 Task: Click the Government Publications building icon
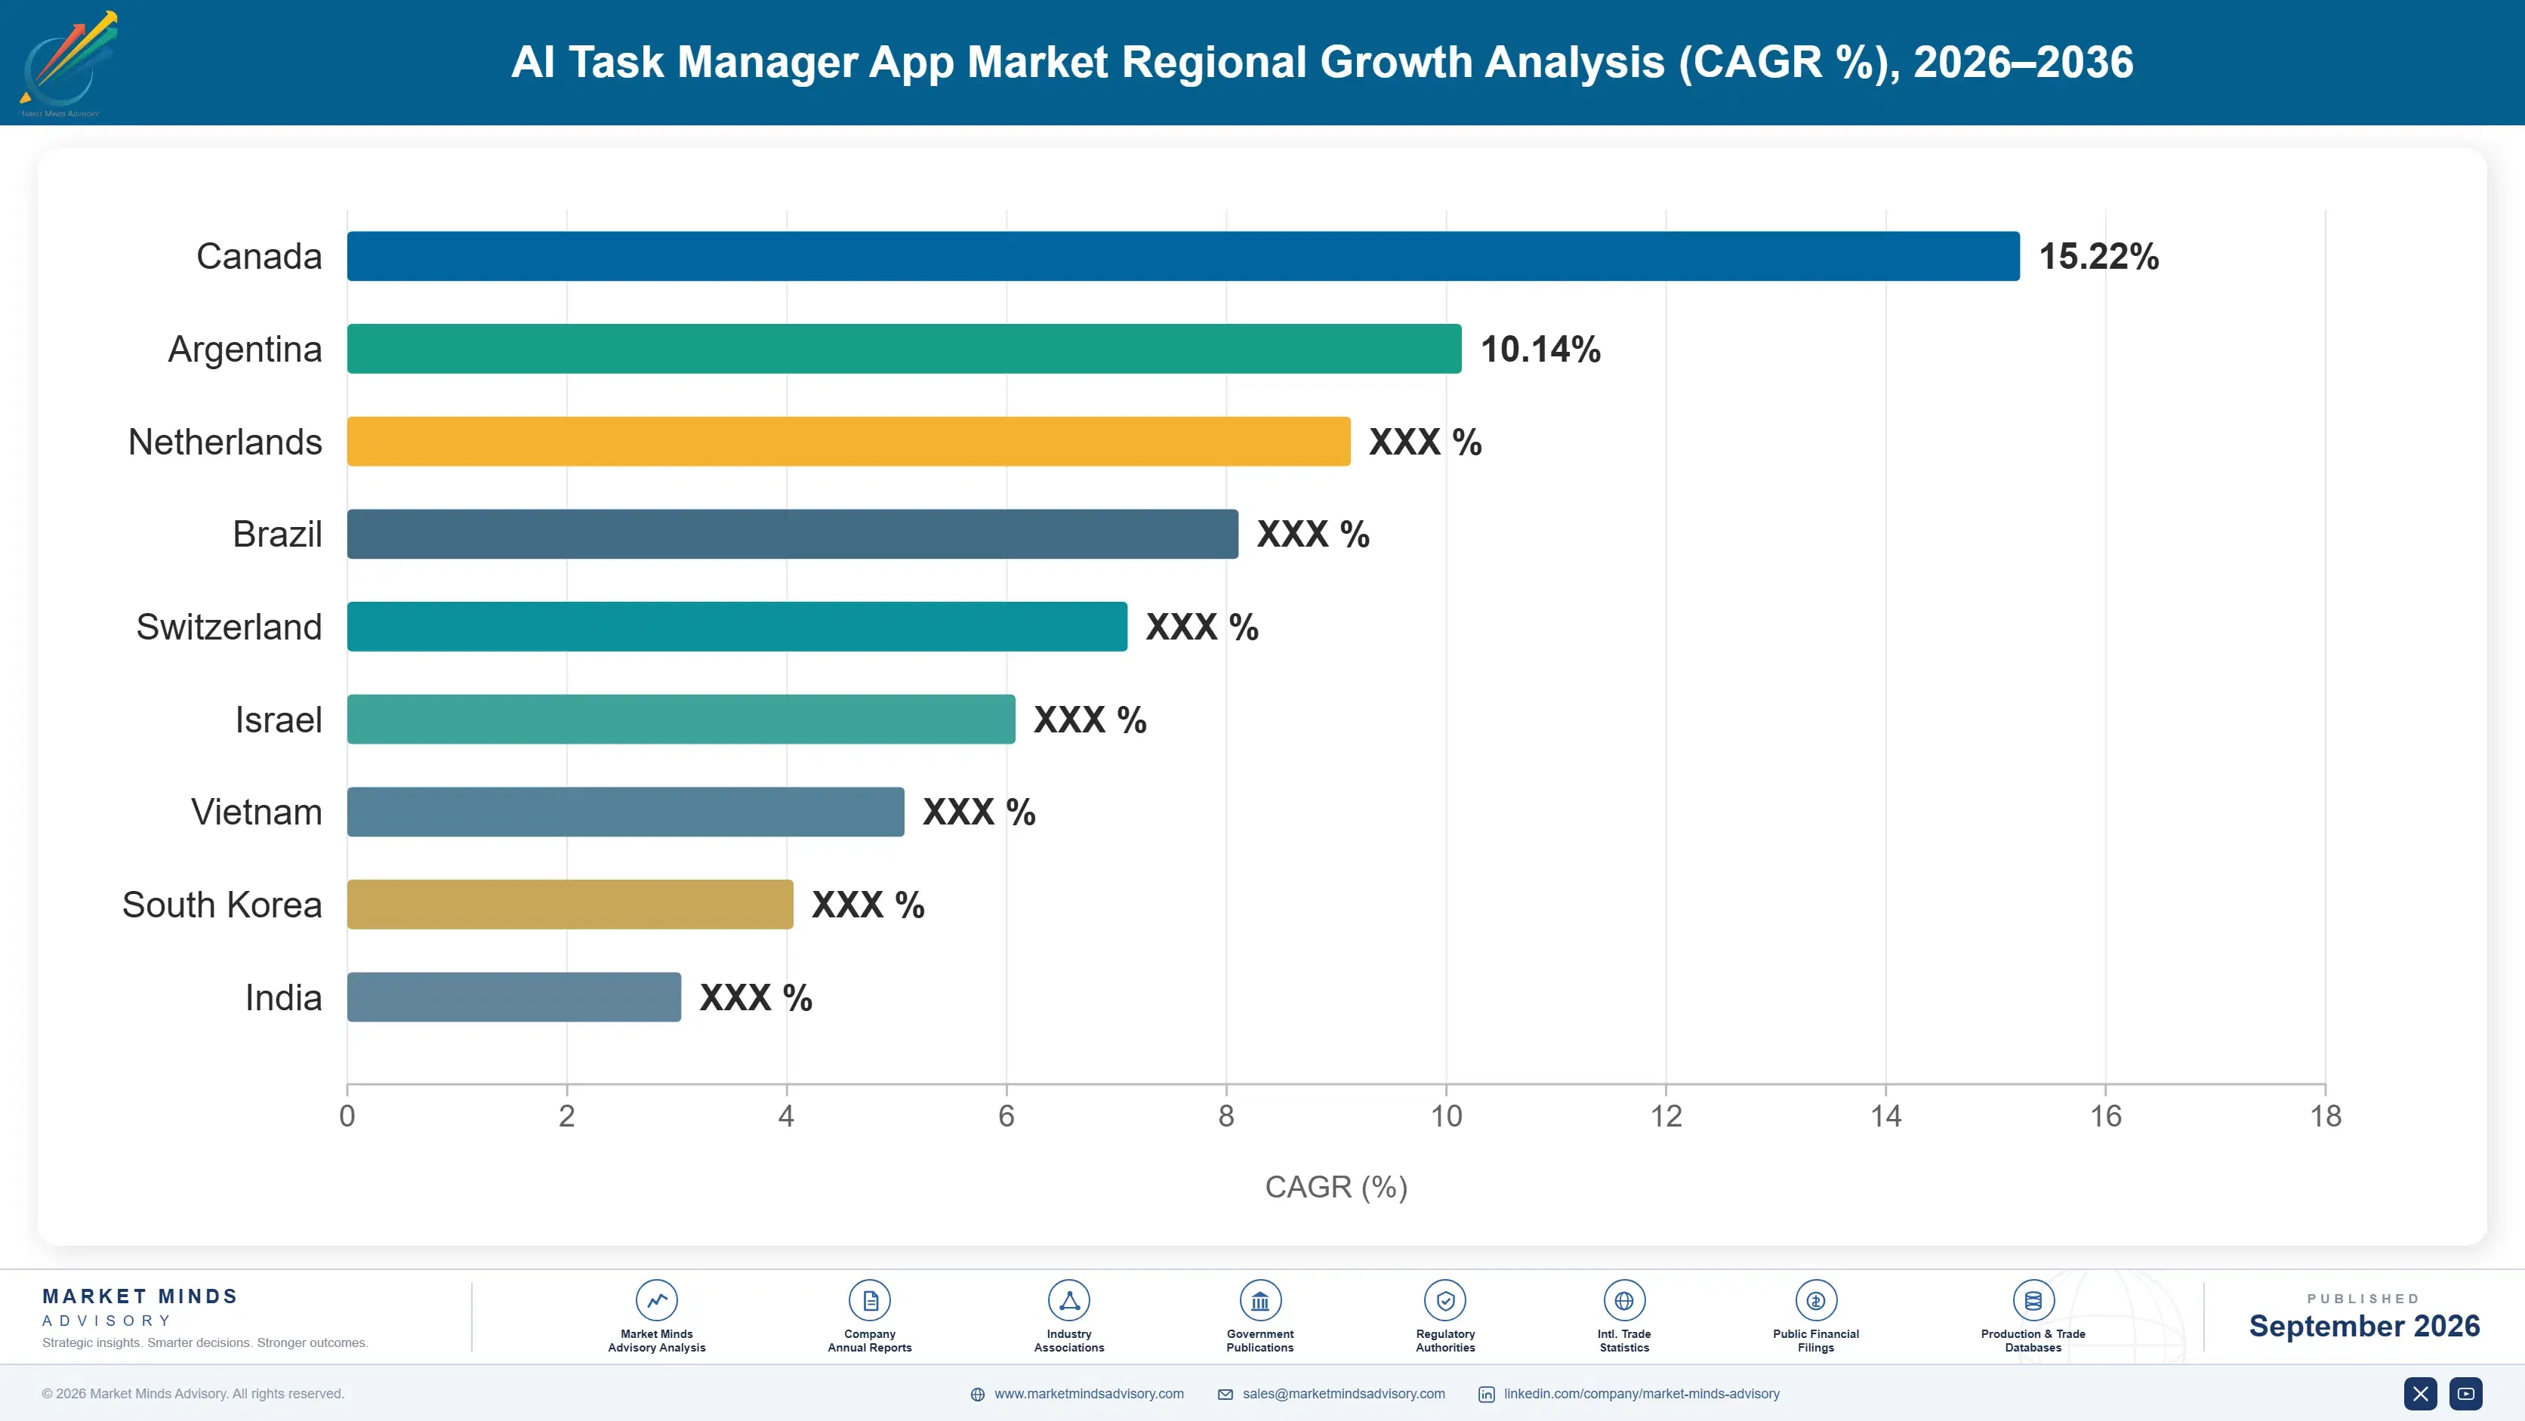[x=1260, y=1300]
